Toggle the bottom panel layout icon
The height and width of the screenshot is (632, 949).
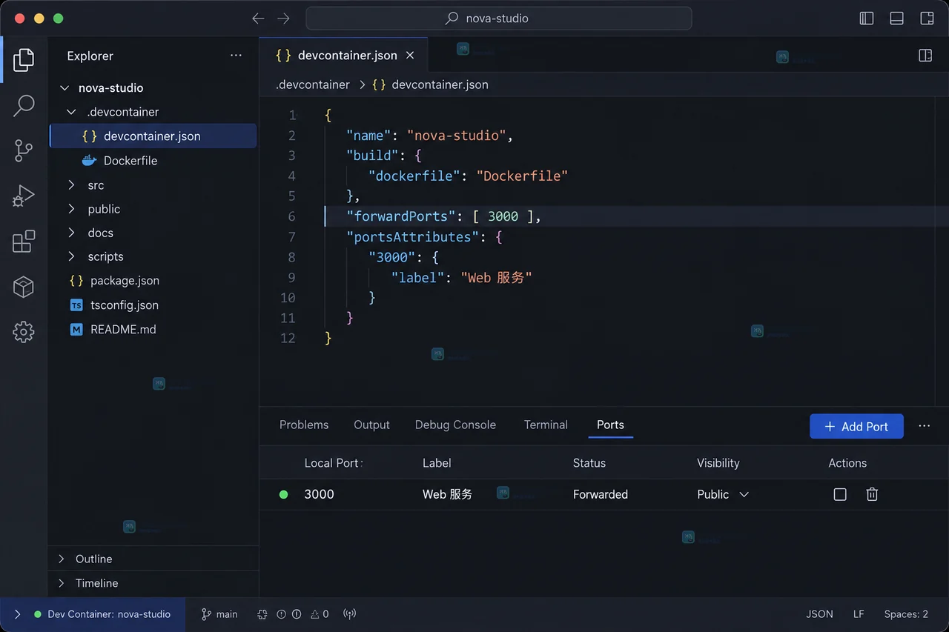(896, 19)
